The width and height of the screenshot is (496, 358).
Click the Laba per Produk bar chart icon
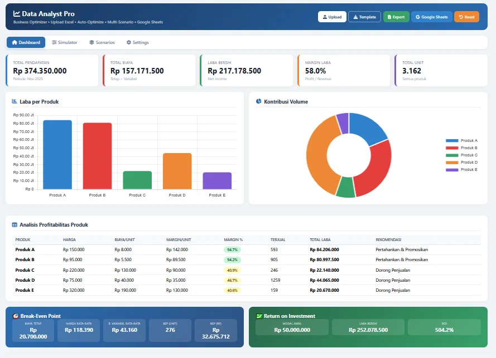click(x=15, y=101)
